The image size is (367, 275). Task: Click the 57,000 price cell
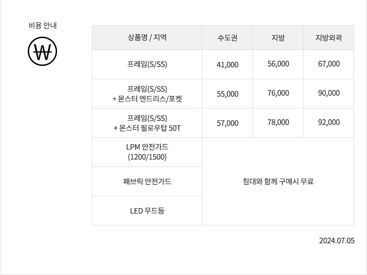(x=227, y=123)
